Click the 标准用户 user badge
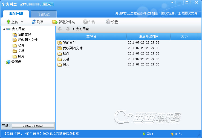The height and width of the screenshot is (138, 202). pos(48,4)
